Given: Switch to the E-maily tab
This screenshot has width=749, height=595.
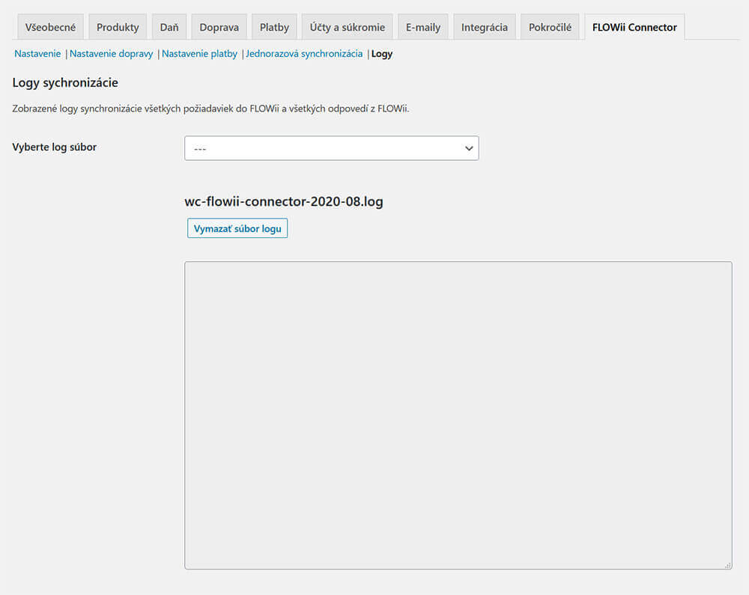Looking at the screenshot, I should click(422, 27).
